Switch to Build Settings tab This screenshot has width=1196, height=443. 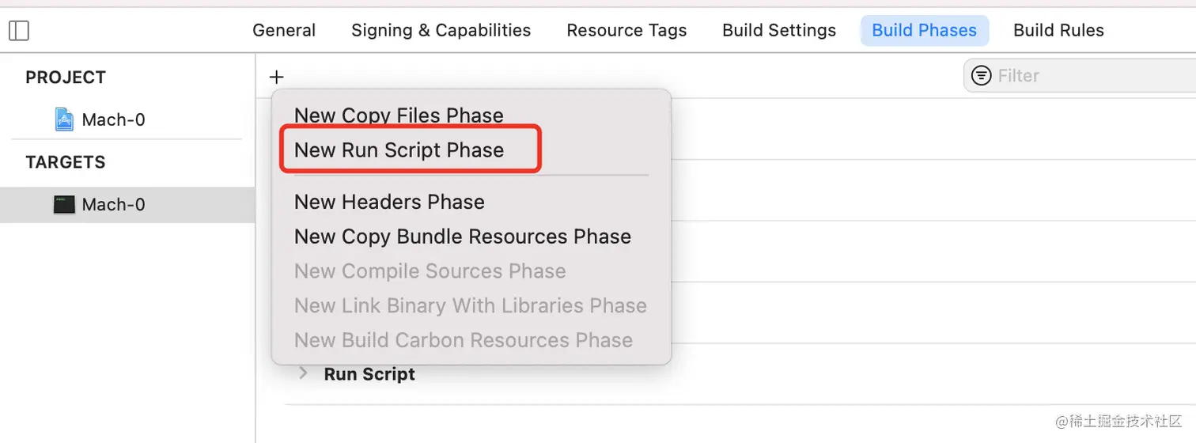tap(778, 31)
